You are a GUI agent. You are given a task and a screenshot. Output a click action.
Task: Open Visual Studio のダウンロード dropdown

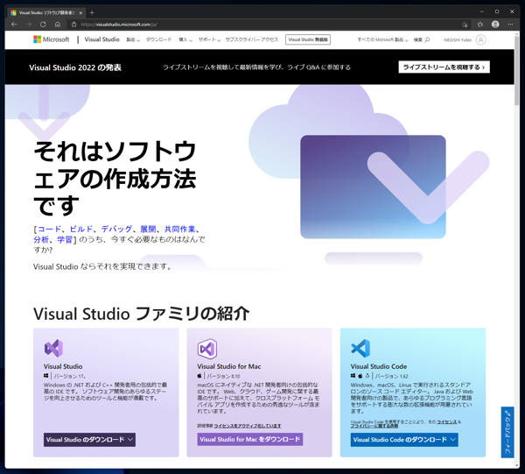click(x=89, y=440)
